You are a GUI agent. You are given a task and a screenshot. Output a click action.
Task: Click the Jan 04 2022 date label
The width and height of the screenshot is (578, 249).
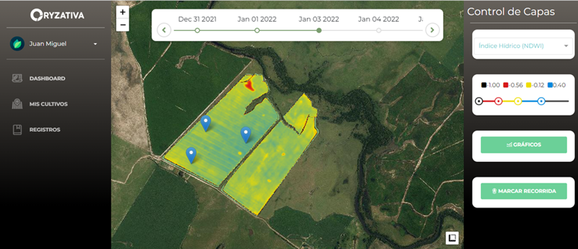[378, 19]
